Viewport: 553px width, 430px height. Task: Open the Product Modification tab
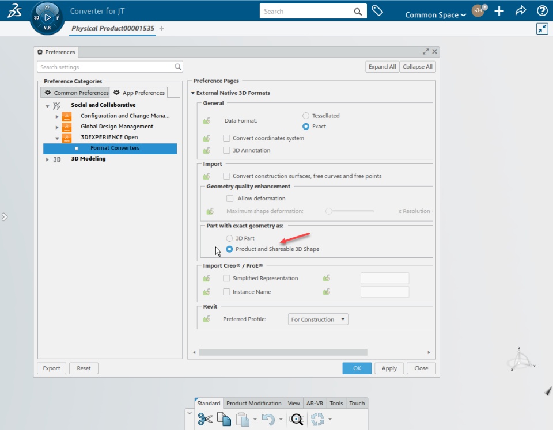[254, 403]
